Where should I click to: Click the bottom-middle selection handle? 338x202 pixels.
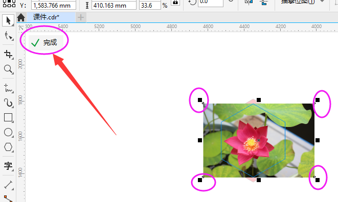click(x=259, y=180)
